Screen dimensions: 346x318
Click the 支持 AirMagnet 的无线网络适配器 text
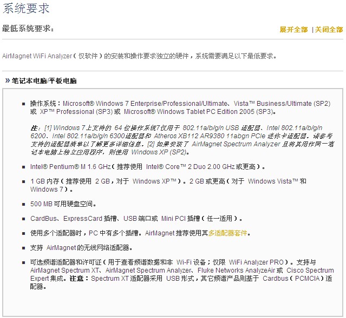coord(81,248)
